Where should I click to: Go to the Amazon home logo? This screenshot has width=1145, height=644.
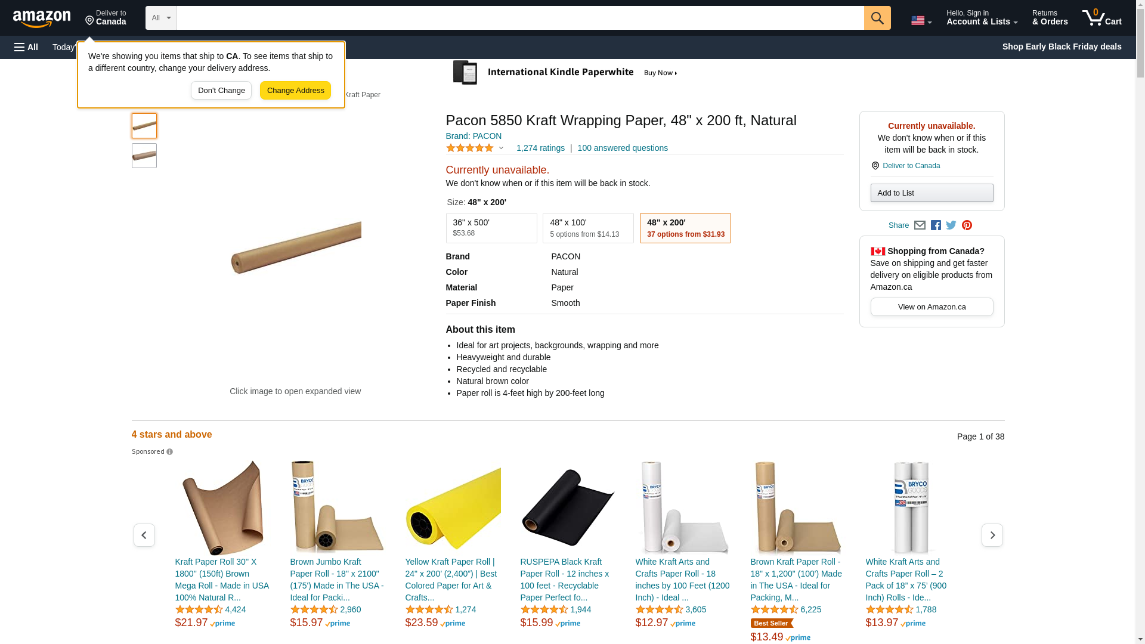tap(42, 19)
